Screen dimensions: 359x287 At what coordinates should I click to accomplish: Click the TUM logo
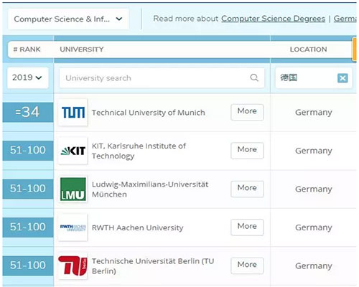click(73, 113)
